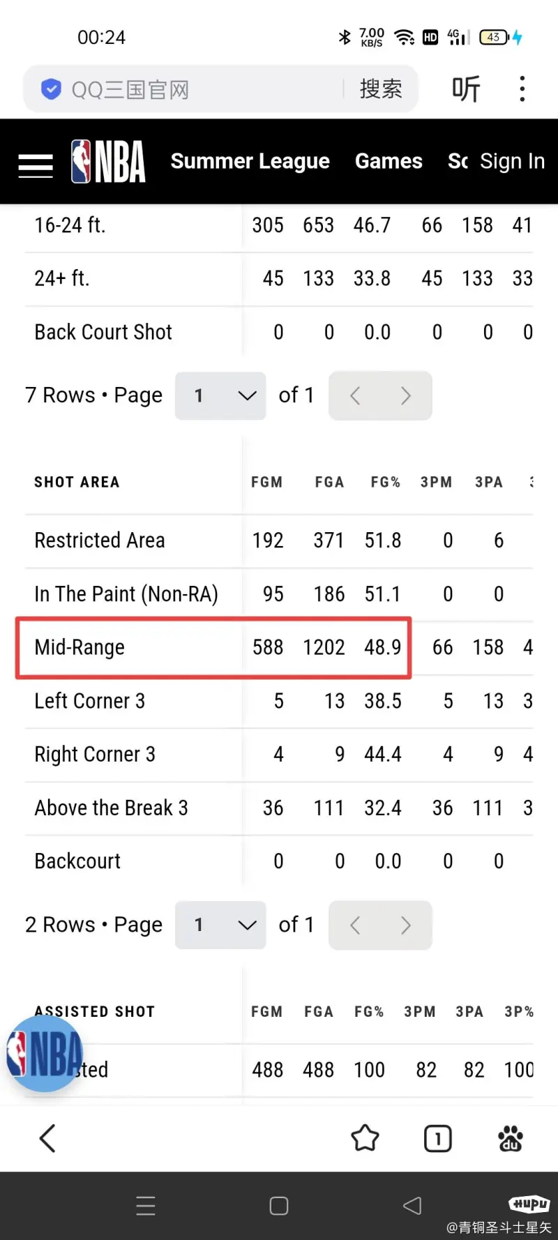This screenshot has width=558, height=1240.
Task: Tap the Baidu paw icon
Action: click(x=511, y=1139)
